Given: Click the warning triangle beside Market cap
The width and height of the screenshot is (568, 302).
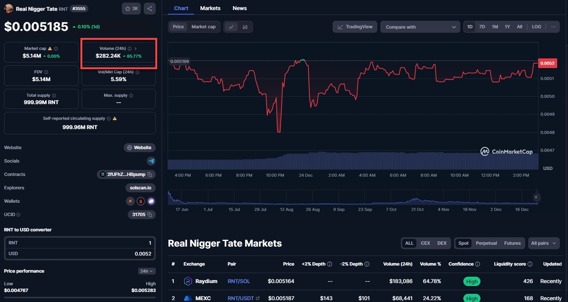Looking at the screenshot, I should [50, 49].
